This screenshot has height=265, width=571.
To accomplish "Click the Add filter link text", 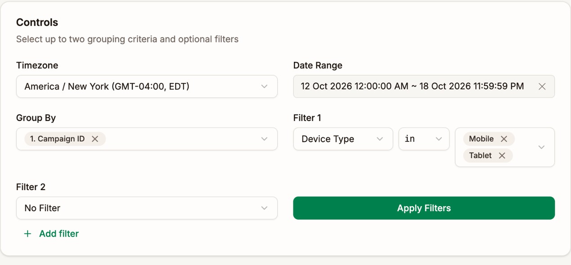I will click(x=59, y=234).
